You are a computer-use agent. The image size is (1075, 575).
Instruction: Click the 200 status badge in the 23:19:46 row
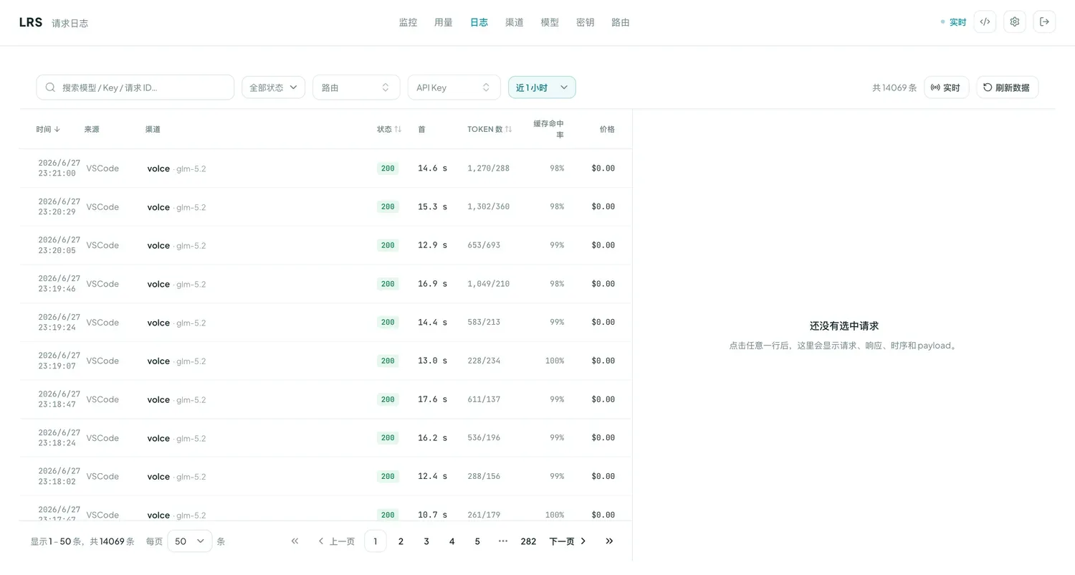pyautogui.click(x=388, y=284)
